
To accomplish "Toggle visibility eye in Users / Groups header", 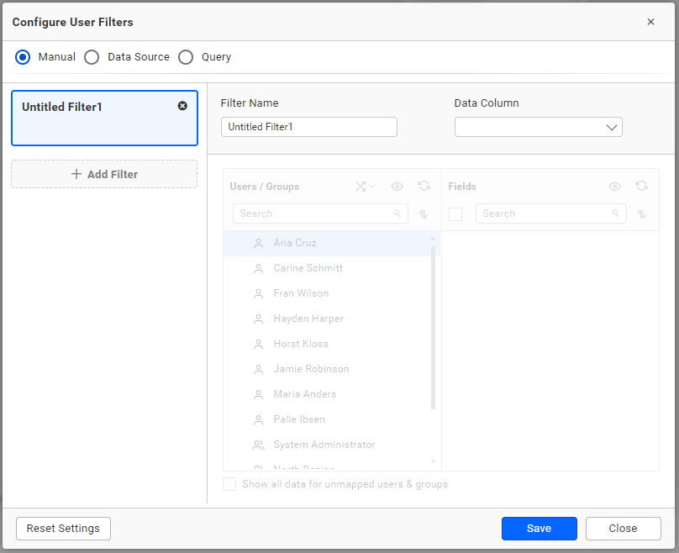I will pos(397,186).
